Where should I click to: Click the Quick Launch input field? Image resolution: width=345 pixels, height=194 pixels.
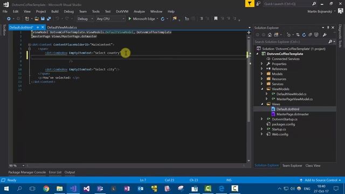coord(287,4)
